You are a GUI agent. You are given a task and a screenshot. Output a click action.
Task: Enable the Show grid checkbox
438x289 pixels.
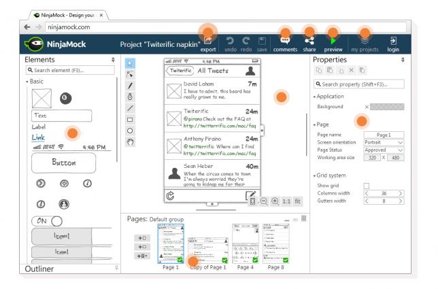(367, 186)
